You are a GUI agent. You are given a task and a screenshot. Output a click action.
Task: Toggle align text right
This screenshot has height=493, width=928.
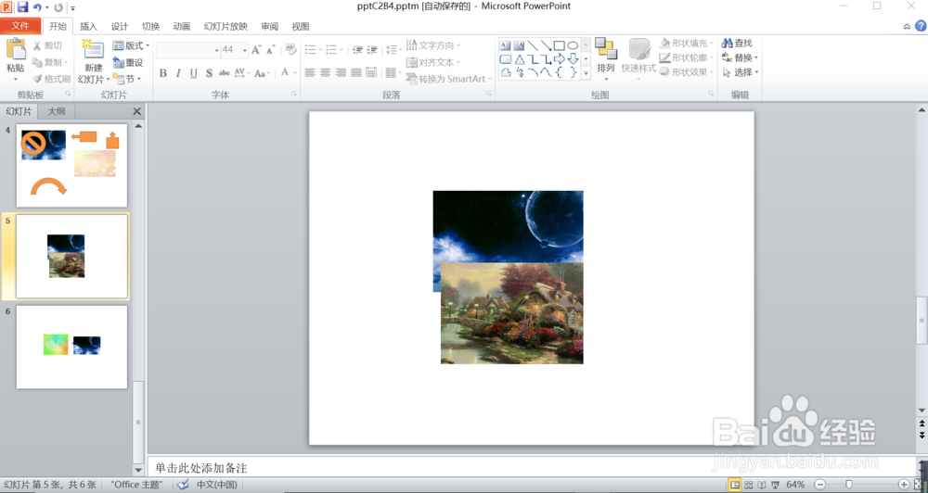(x=341, y=72)
